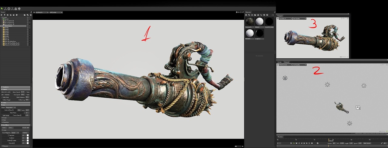Select the rotate sphere gizmo tool
The width and height of the screenshot is (388, 148).
click(x=9, y=8)
